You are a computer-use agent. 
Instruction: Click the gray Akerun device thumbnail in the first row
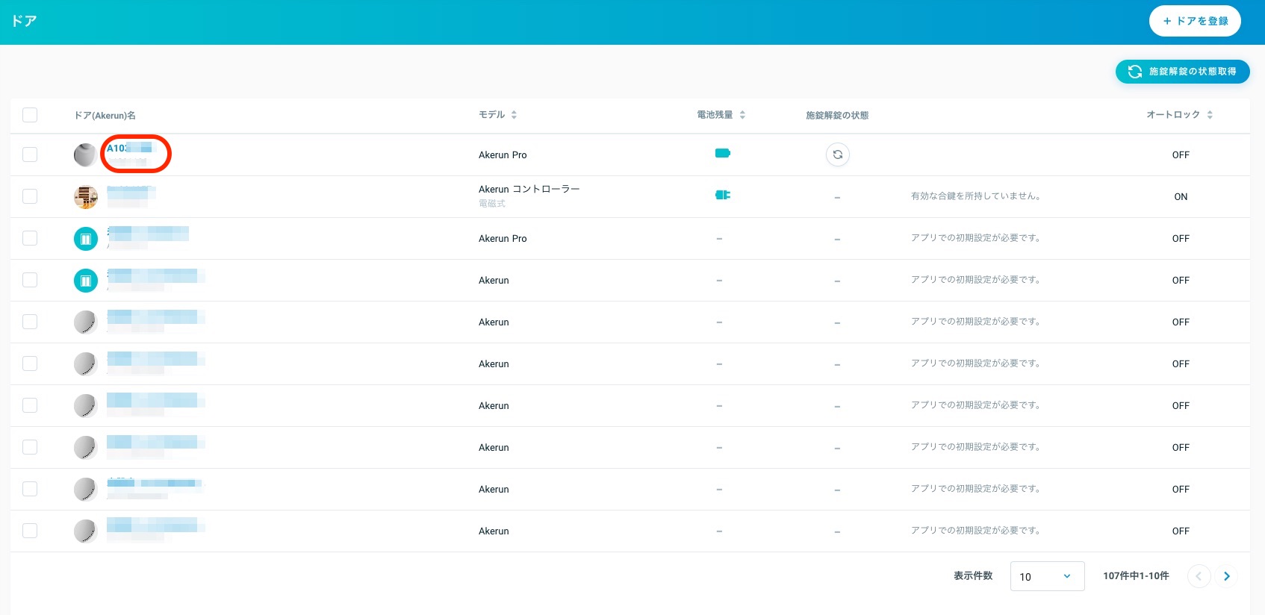point(86,155)
